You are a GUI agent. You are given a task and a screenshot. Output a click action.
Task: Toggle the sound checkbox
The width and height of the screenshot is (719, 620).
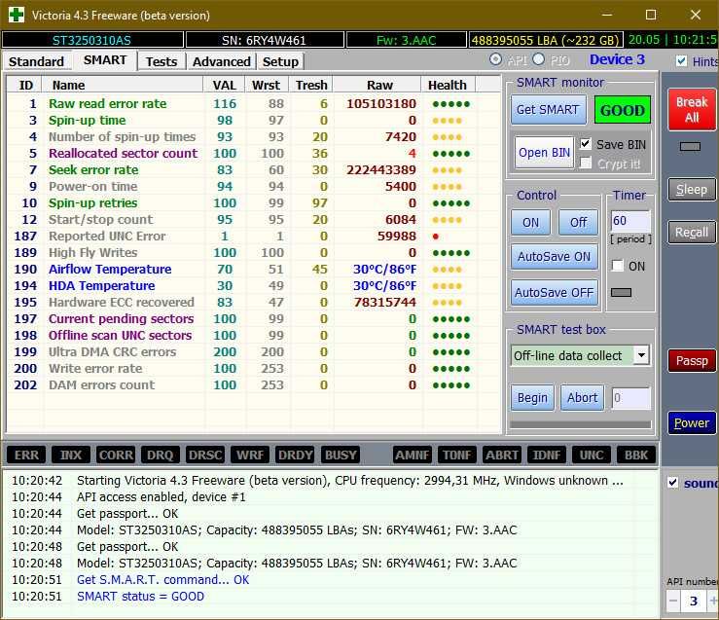coord(672,483)
